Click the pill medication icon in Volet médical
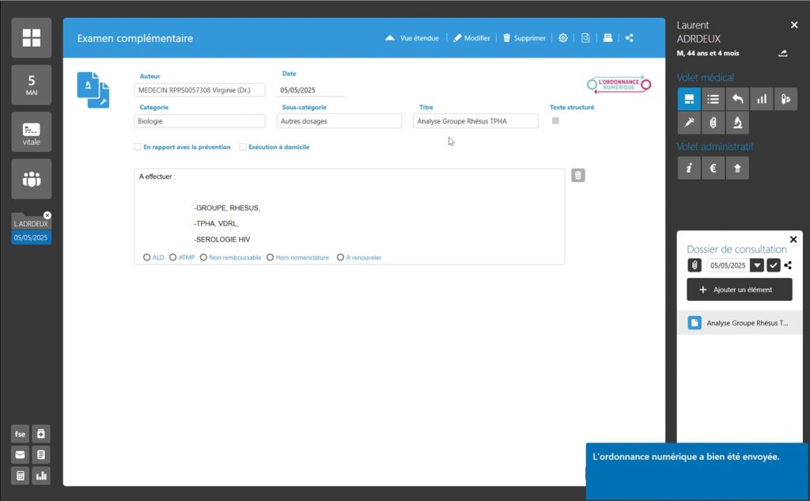The height and width of the screenshot is (501, 810). coord(785,99)
